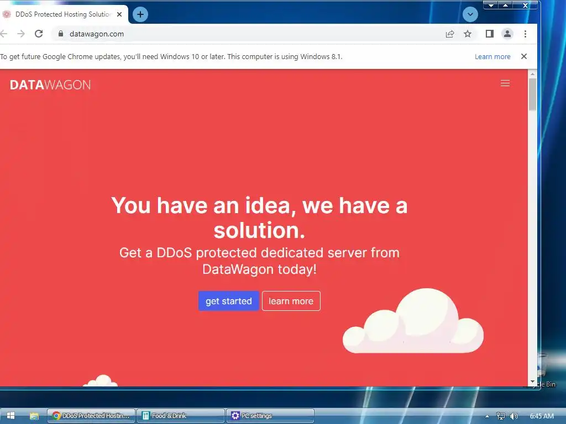Open the Chrome side panel
Image resolution: width=566 pixels, height=424 pixels.
(490, 34)
